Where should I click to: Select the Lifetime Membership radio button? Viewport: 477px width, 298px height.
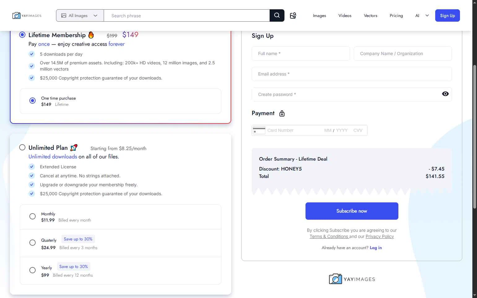[22, 35]
